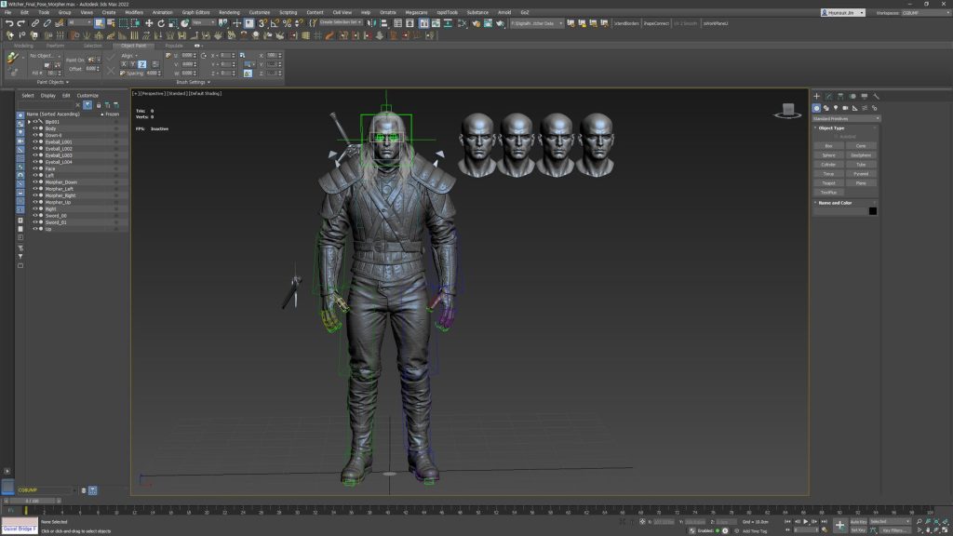The width and height of the screenshot is (953, 536).
Task: Click the Mirror tool icon
Action: [x=371, y=23]
